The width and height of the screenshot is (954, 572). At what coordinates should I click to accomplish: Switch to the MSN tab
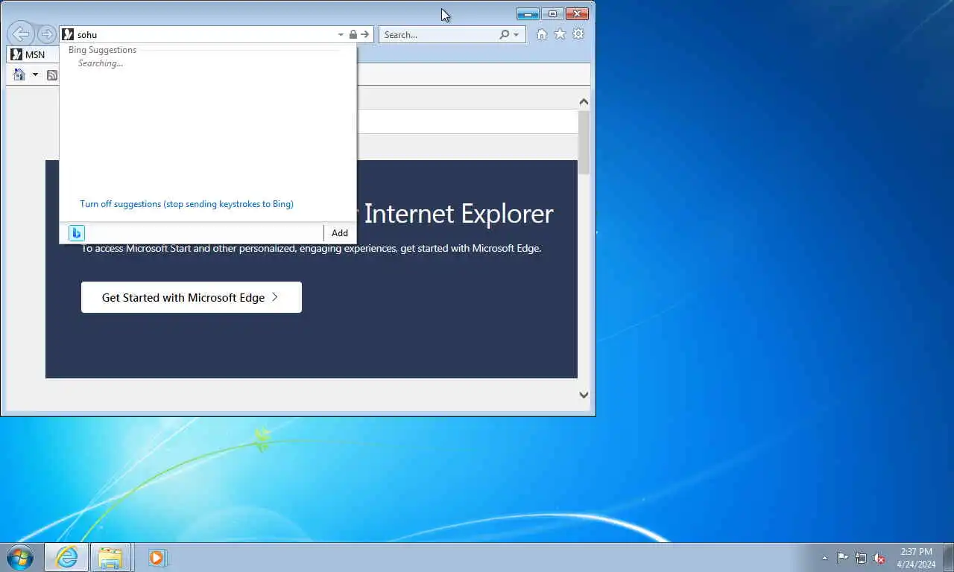tap(33, 54)
